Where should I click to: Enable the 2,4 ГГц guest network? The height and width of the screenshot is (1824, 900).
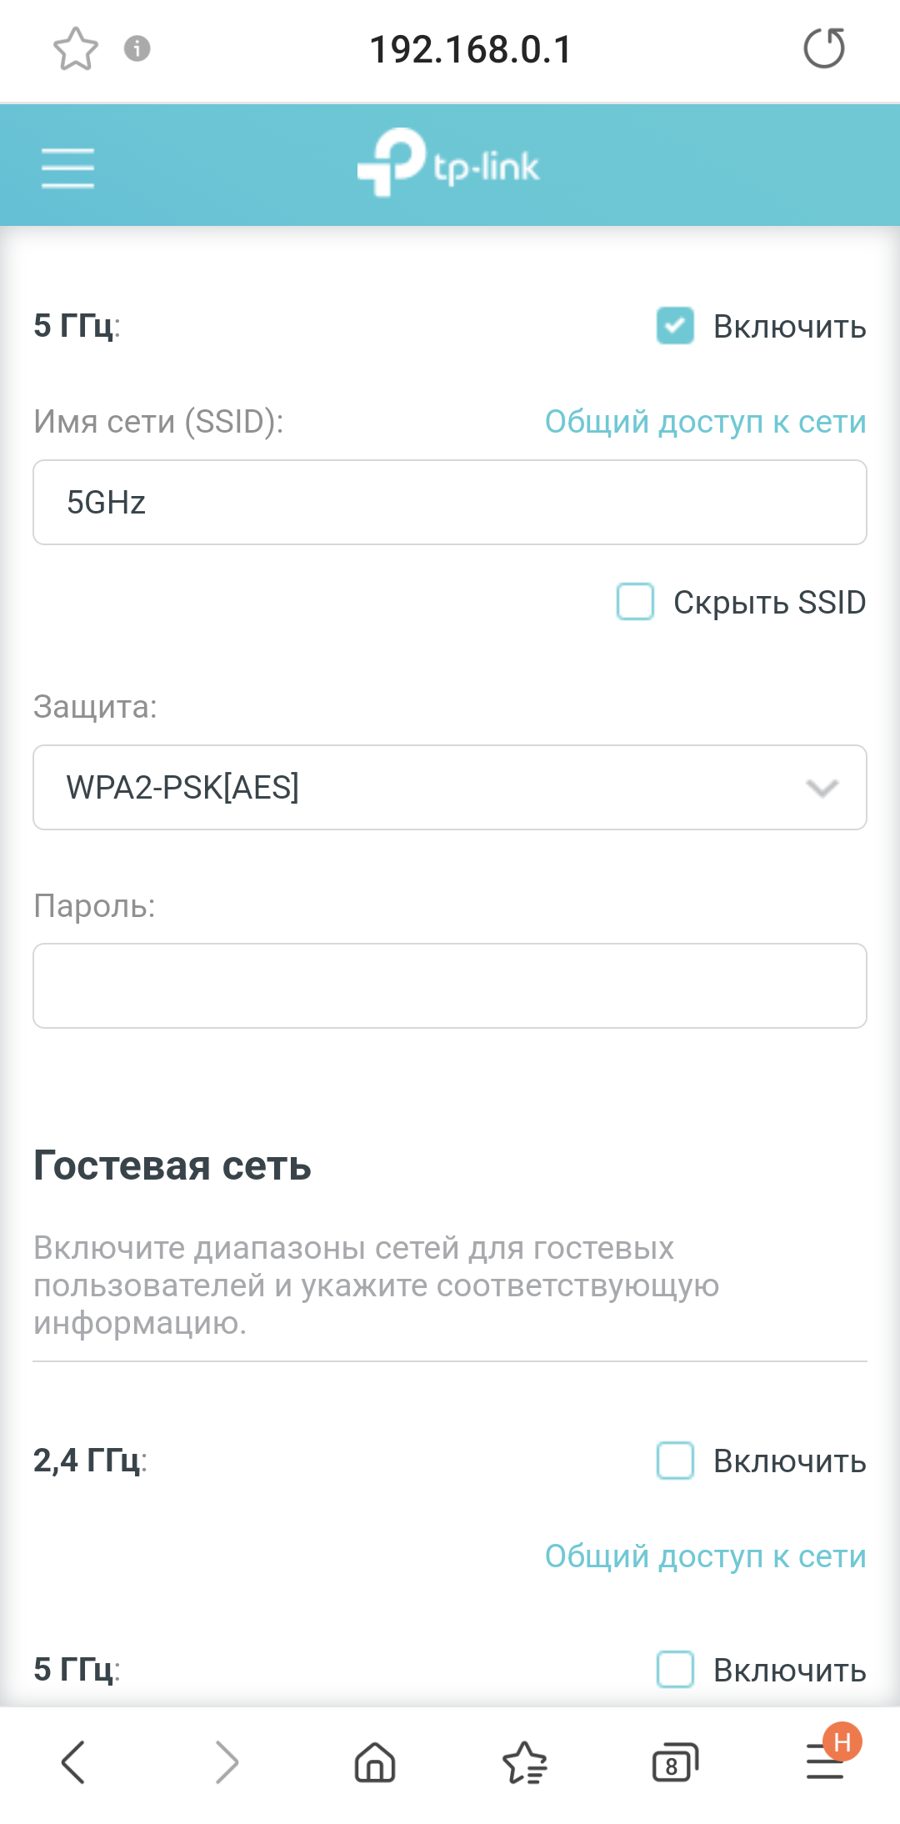pos(675,1461)
